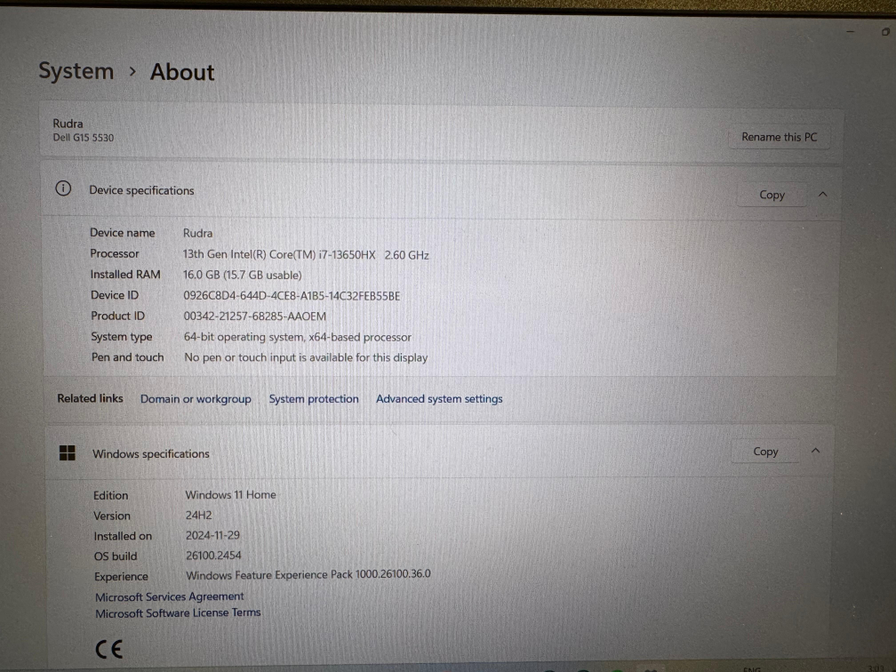Click the Windows logo icon beside Windows specifications
This screenshot has height=672, width=896.
pos(68,453)
